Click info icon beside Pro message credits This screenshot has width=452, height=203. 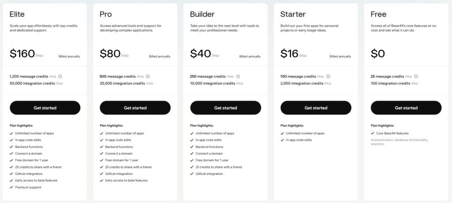[x=148, y=76]
